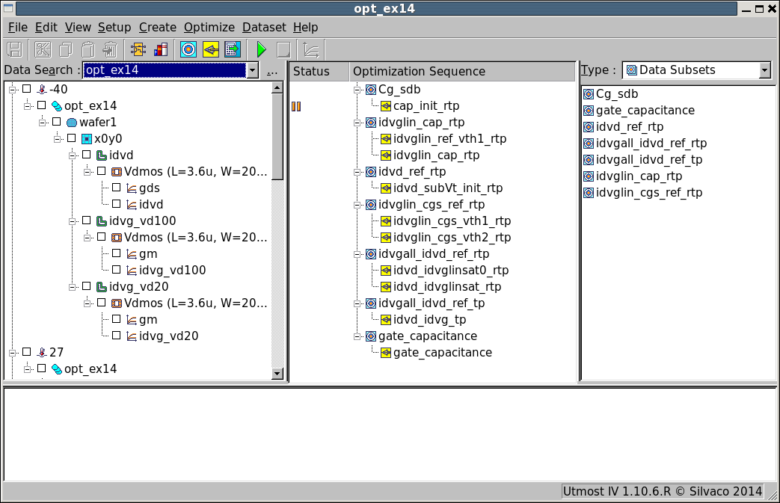780x503 pixels.
Task: Click the plot graph toolbar icon
Action: pyautogui.click(x=311, y=50)
